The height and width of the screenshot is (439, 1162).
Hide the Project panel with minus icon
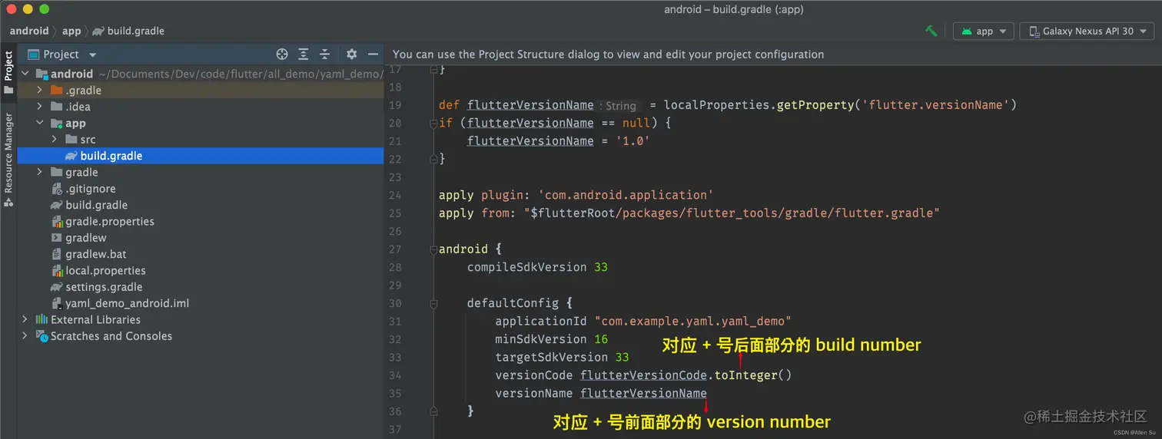[373, 54]
